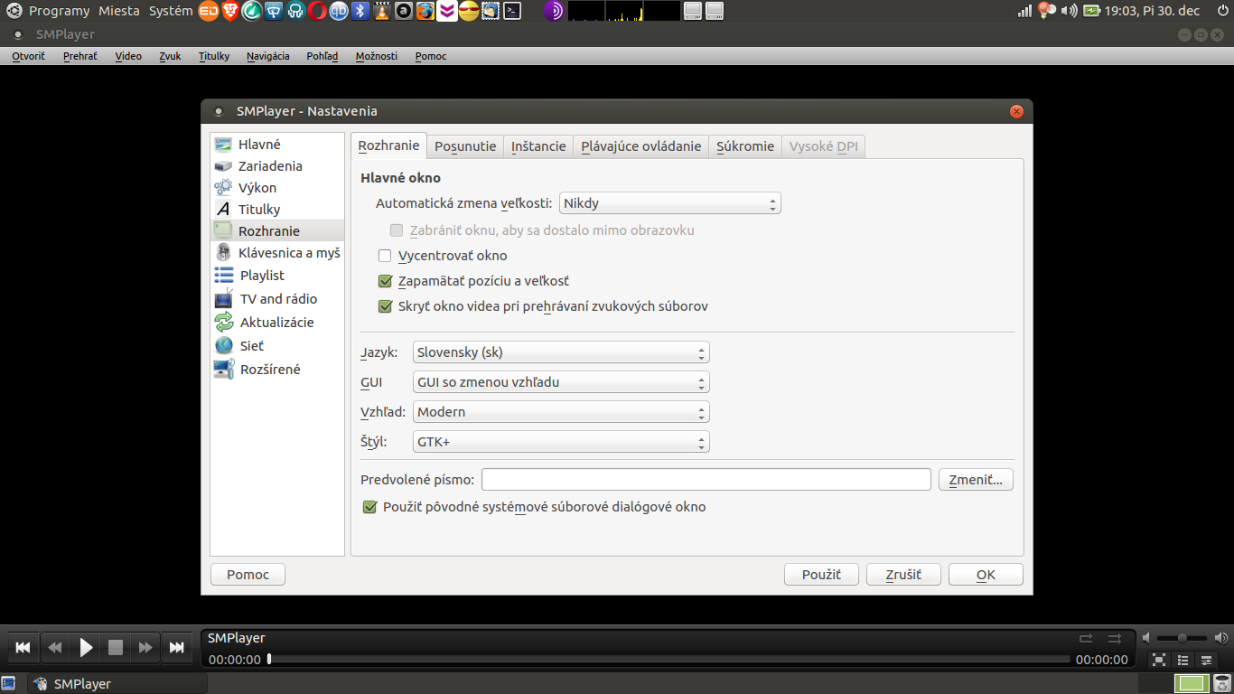
Task: Launch Firefox from the top panel
Action: click(x=425, y=11)
